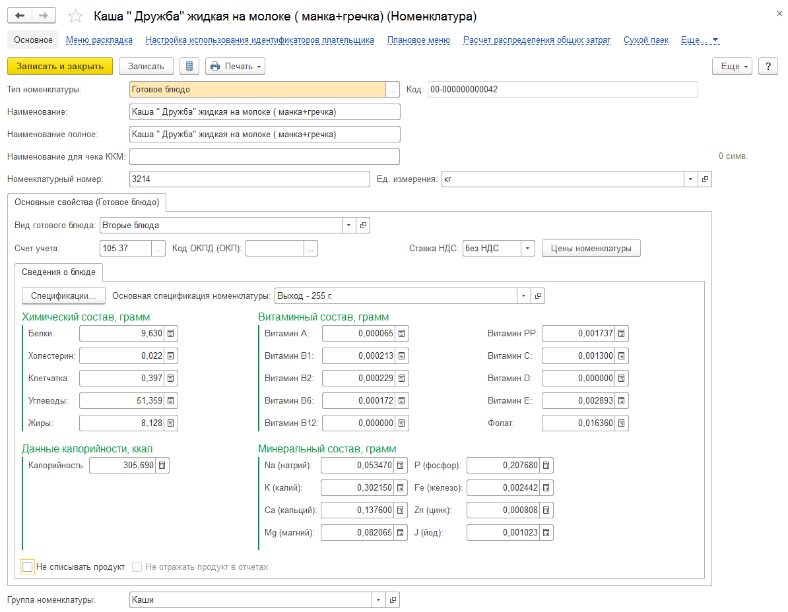
Task: Open the Ставка НДС dropdown list
Action: [528, 249]
